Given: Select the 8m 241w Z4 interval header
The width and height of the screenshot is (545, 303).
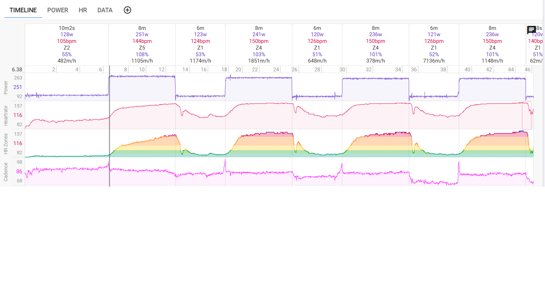Looking at the screenshot, I should click(259, 44).
